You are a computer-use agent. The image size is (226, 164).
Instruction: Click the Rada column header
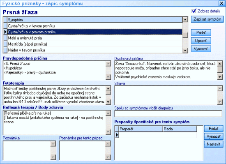click(180, 129)
